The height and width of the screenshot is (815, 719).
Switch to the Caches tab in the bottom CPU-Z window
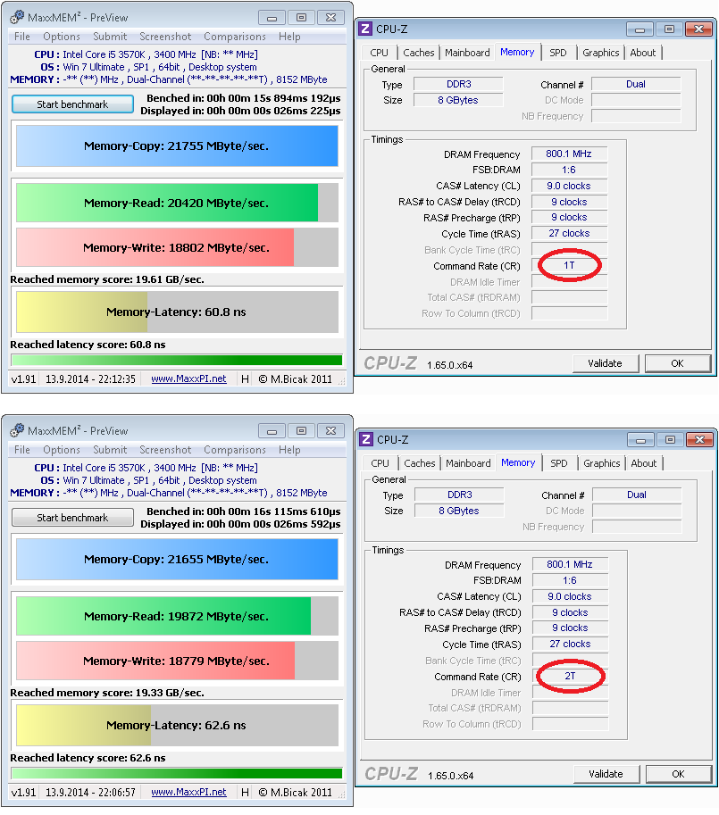coord(420,463)
